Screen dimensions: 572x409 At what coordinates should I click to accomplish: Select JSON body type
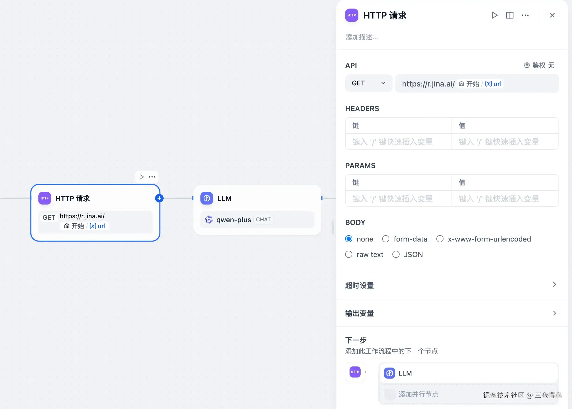pos(396,255)
